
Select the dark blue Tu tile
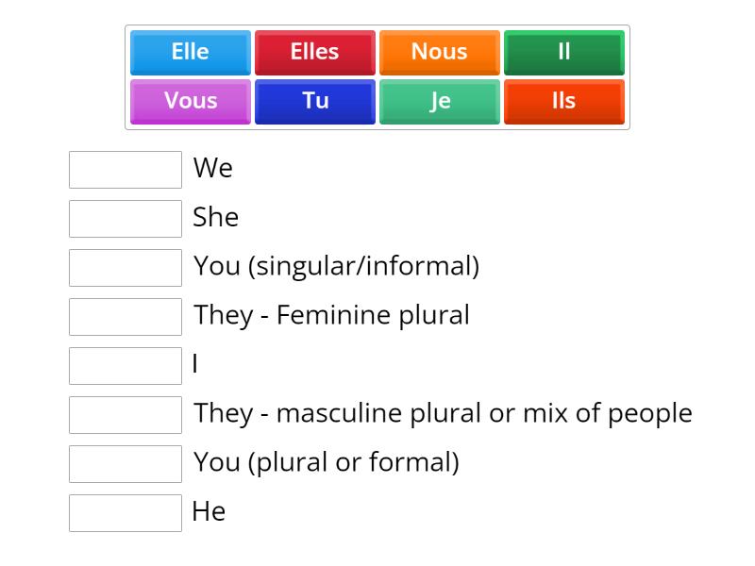click(314, 101)
